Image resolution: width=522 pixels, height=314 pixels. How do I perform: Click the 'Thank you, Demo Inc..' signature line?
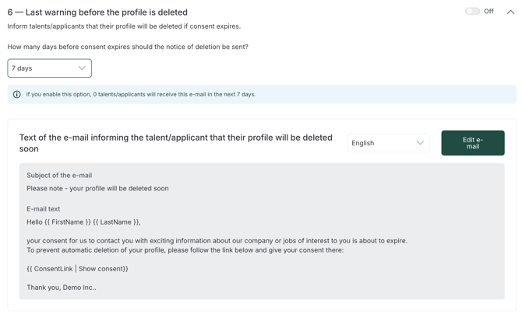pyautogui.click(x=62, y=288)
